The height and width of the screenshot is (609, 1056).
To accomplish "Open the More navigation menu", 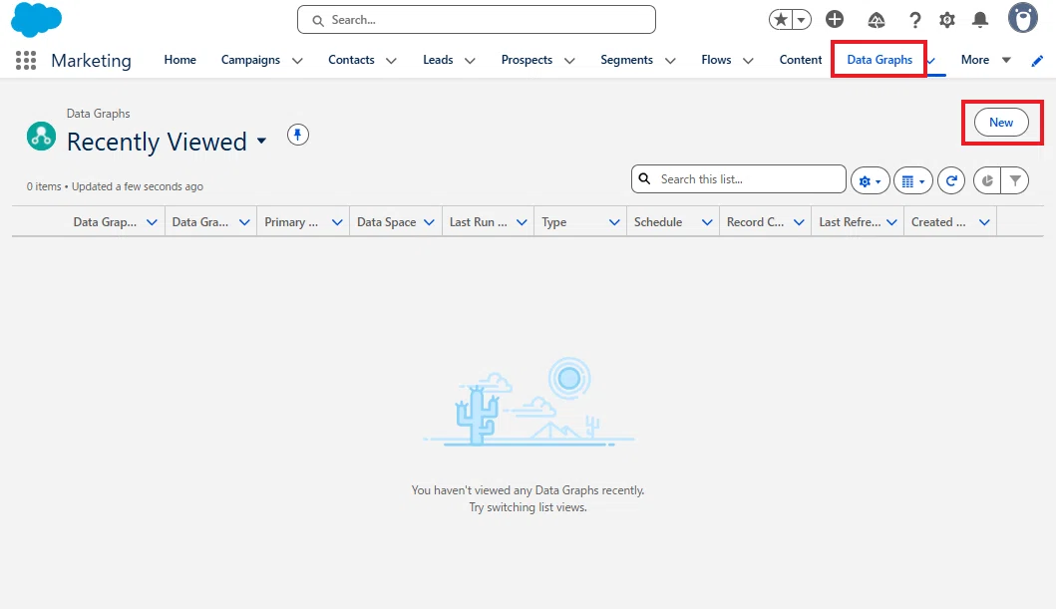I will [985, 60].
